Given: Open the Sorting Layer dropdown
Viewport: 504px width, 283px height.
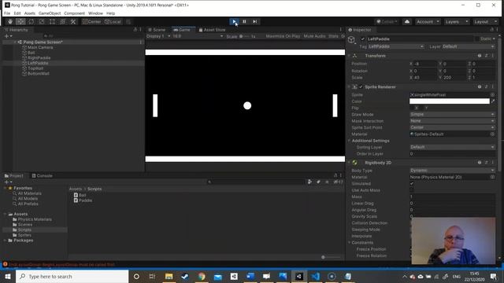Looking at the screenshot, I should point(452,147).
